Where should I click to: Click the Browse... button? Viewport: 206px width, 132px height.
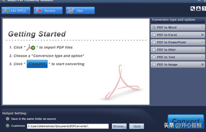pyautogui.click(x=119, y=126)
